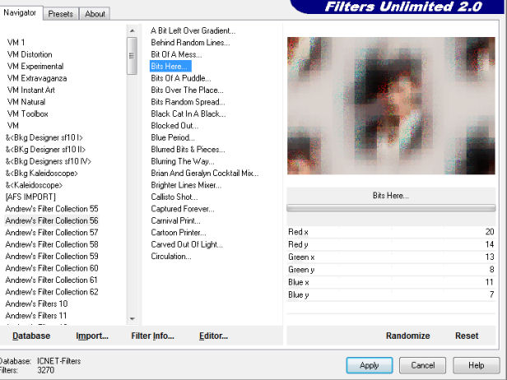The height and width of the screenshot is (380, 507).
Task: Open the Filter Info link
Action: (152, 336)
